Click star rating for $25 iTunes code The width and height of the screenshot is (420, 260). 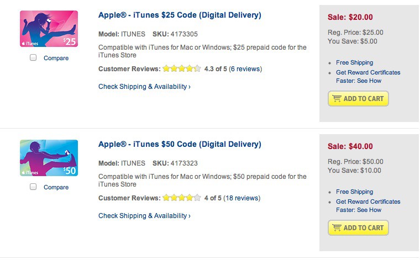coord(182,69)
